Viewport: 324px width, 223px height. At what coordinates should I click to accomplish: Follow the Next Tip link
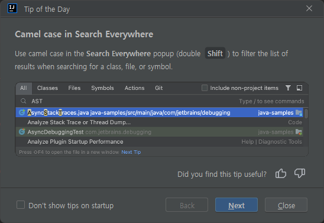131,152
